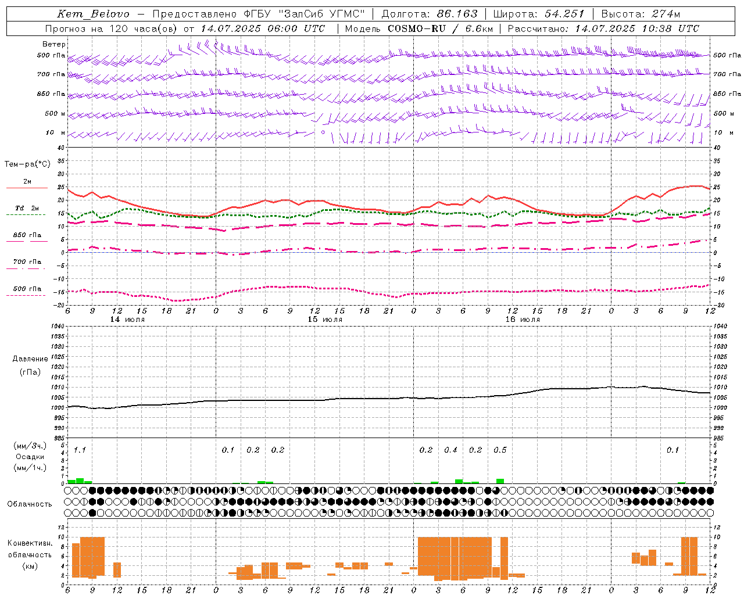This screenshot has width=744, height=595.
Task: Click the Тем-ра(°C) temperature panel label
Action: [x=27, y=164]
